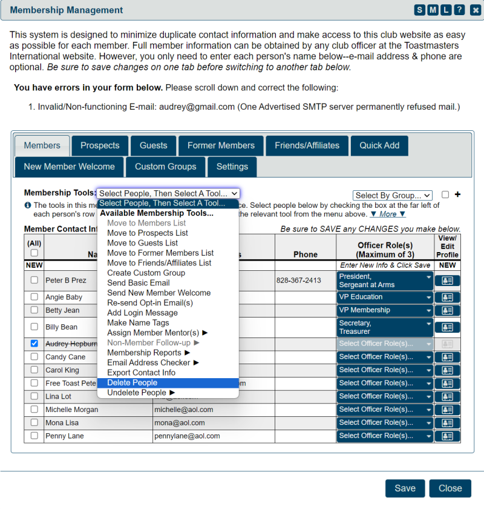Check the (All) select-all checkbox

coord(34,253)
